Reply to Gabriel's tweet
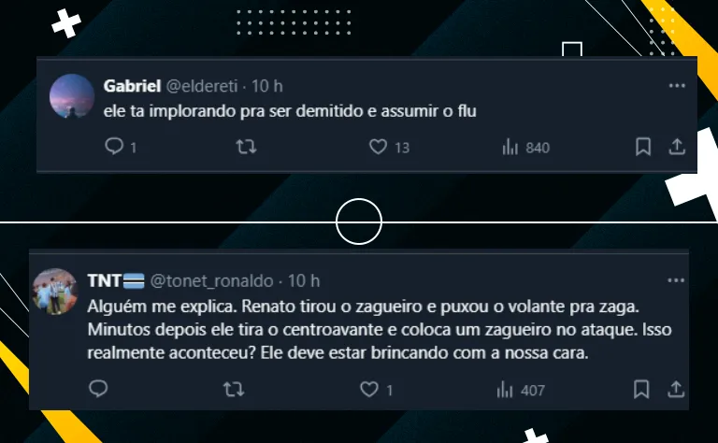This screenshot has width=718, height=443. click(x=114, y=147)
